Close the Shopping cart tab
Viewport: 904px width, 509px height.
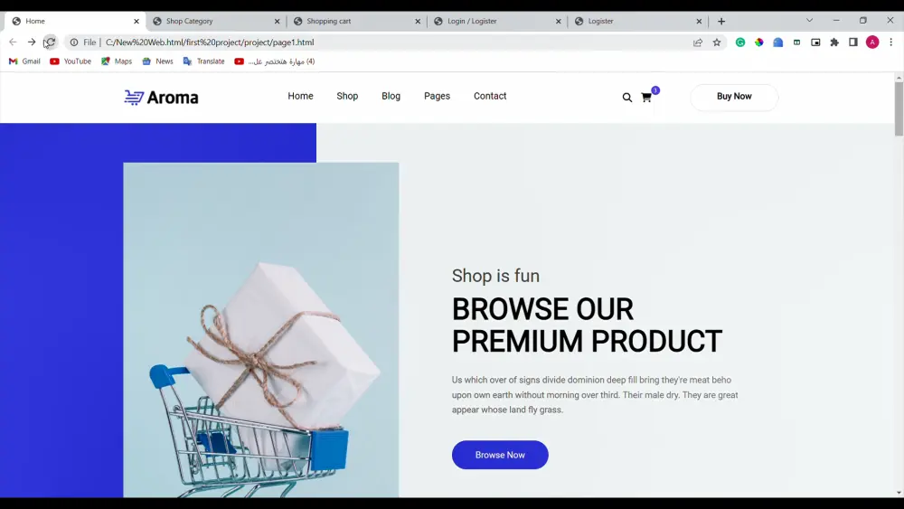pos(418,22)
